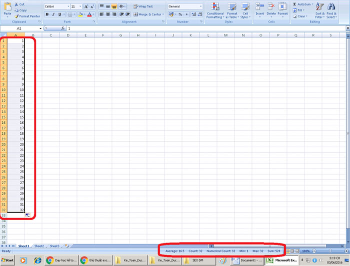The width and height of the screenshot is (350, 266).
Task: Apply the red font color
Action: pyautogui.click(x=89, y=14)
